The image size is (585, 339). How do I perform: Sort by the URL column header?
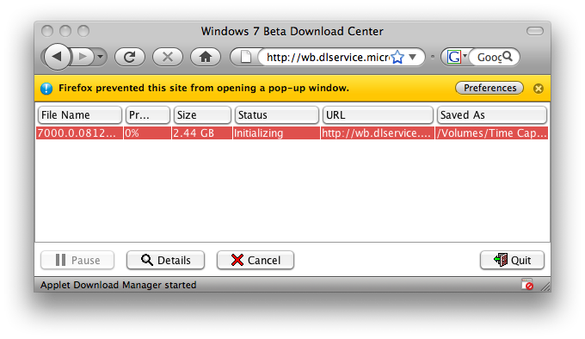click(x=378, y=115)
